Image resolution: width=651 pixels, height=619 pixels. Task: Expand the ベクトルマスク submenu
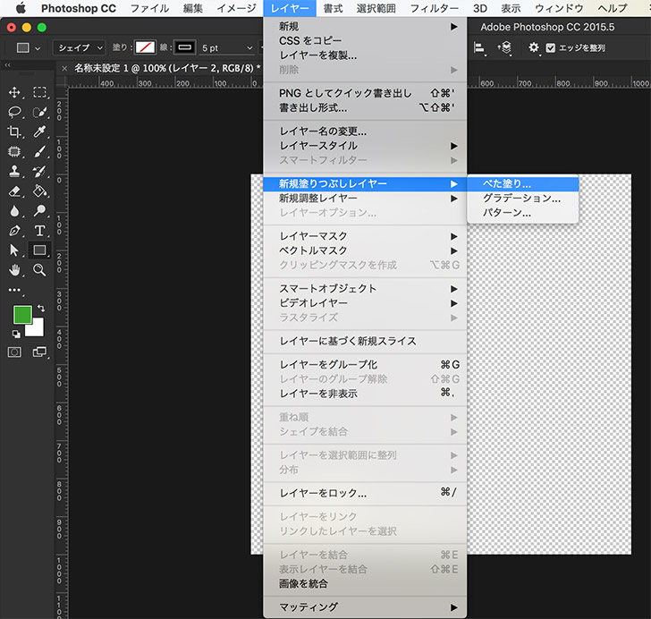365,250
